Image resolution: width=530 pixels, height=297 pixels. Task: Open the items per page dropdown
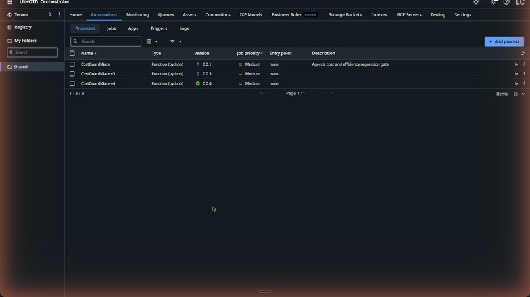click(x=519, y=94)
